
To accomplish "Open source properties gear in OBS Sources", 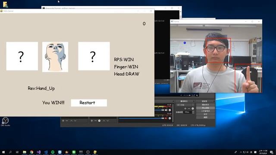I will coord(100,121).
